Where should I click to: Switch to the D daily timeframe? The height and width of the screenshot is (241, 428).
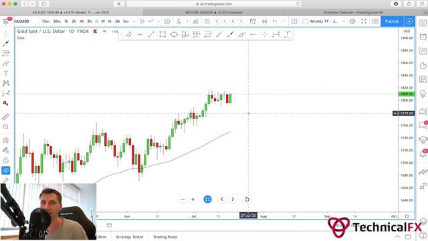(96, 21)
